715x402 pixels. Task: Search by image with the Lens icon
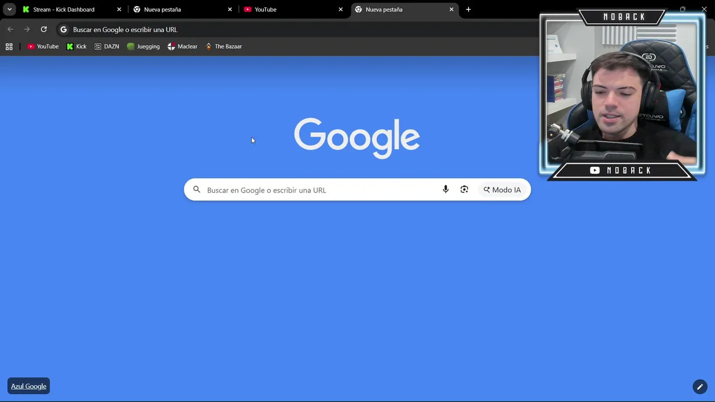coord(464,190)
